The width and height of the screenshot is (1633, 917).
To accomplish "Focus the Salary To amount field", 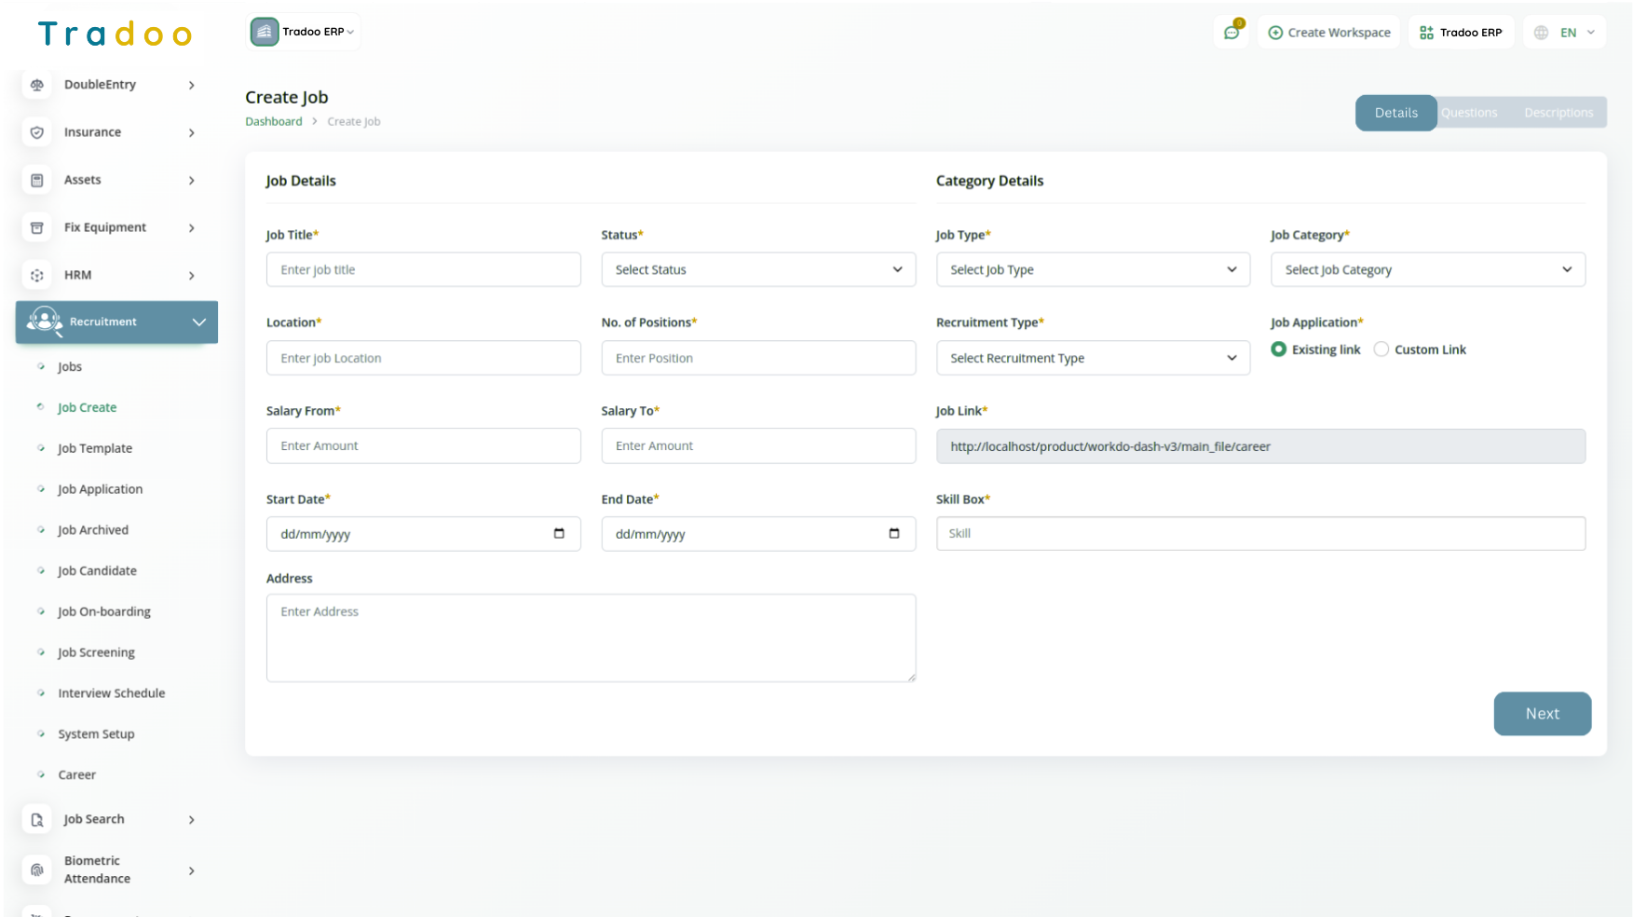I will pos(758,445).
